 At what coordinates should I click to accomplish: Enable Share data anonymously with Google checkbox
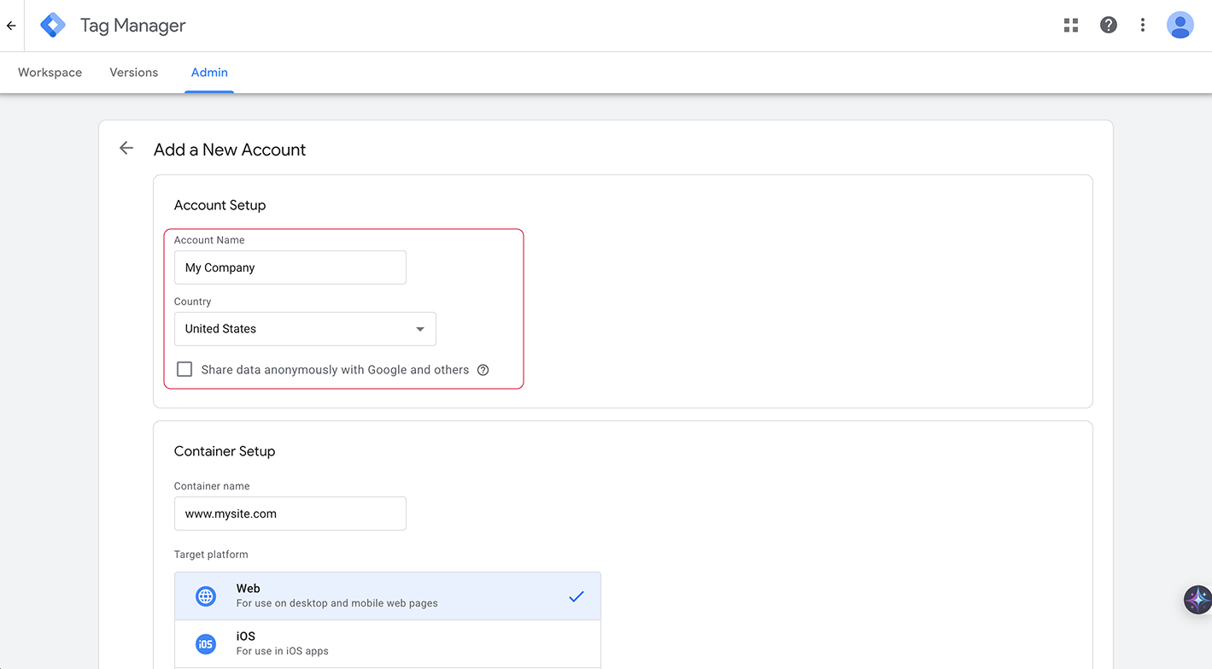(x=184, y=370)
